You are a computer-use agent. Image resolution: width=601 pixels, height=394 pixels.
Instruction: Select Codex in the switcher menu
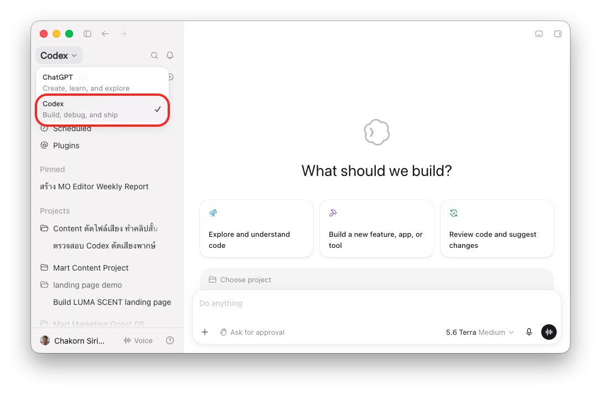click(x=102, y=109)
